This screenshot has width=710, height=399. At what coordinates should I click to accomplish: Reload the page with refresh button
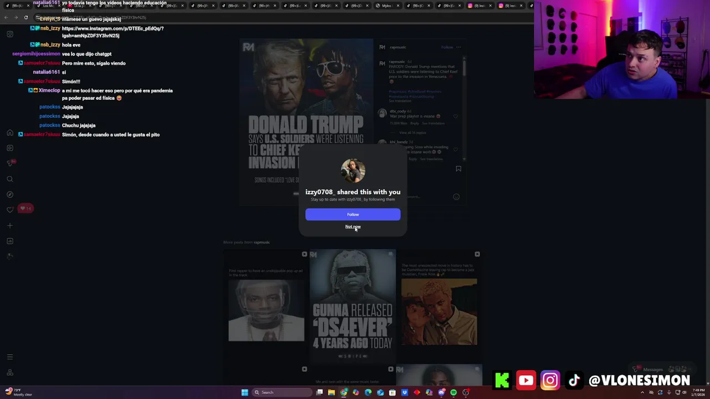26,18
